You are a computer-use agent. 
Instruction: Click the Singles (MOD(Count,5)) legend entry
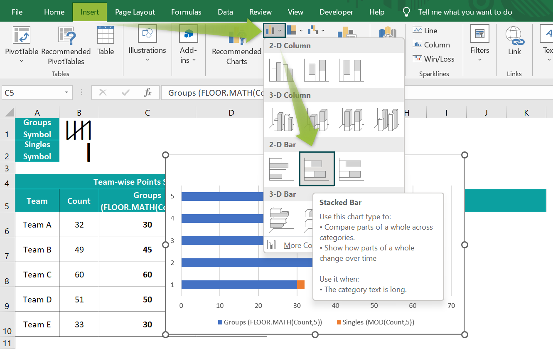[375, 322]
